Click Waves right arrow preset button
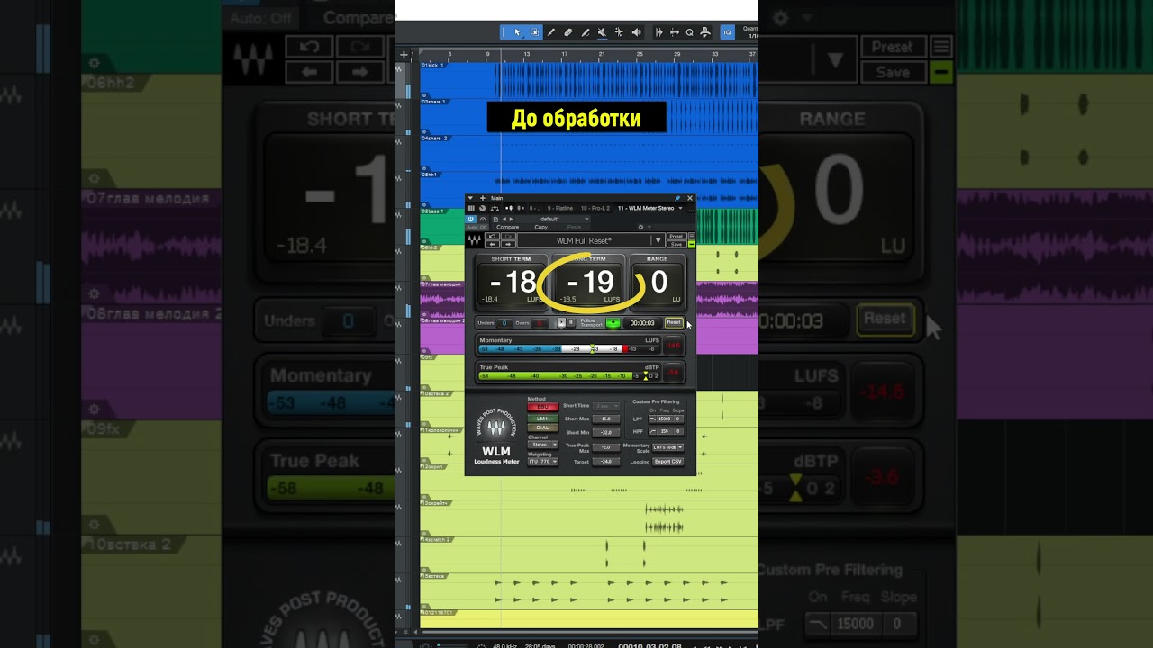The width and height of the screenshot is (1153, 648). click(508, 244)
